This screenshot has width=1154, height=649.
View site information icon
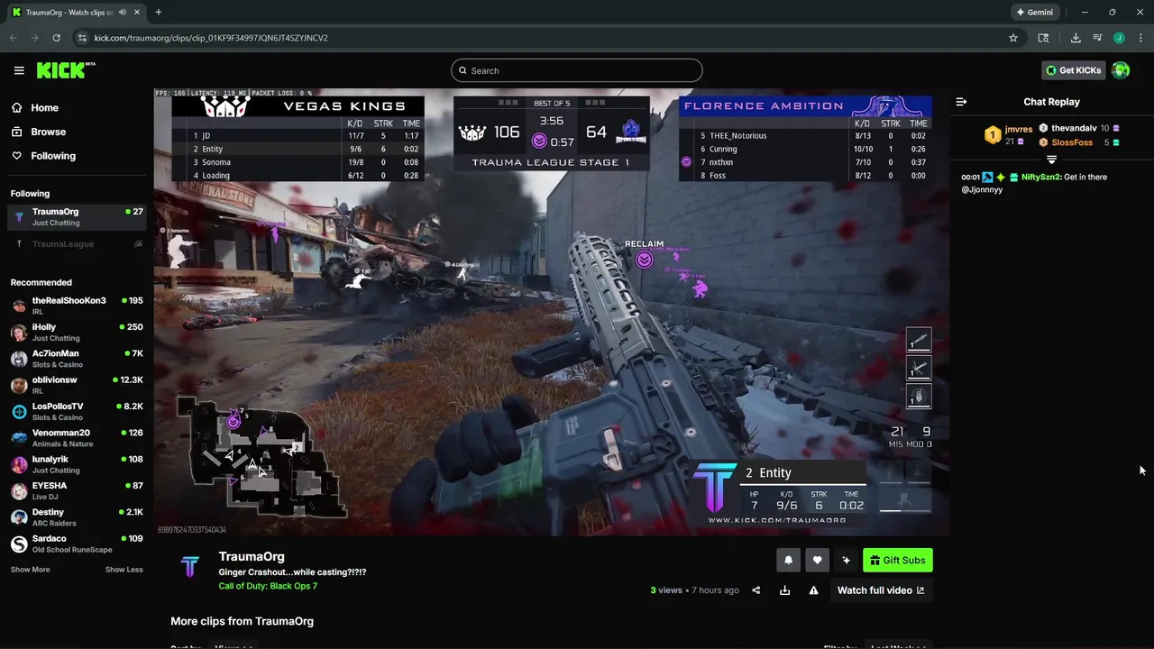click(x=83, y=38)
